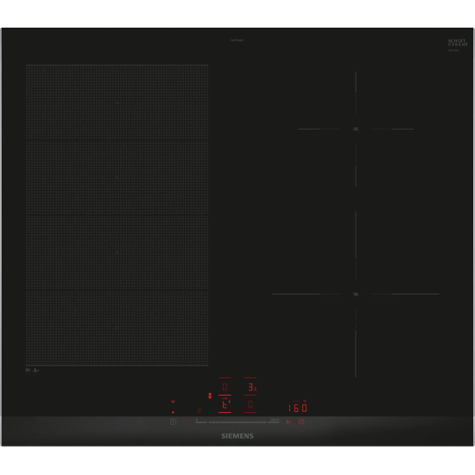
Task: Tap the timer clock icon
Action: click(x=301, y=421)
